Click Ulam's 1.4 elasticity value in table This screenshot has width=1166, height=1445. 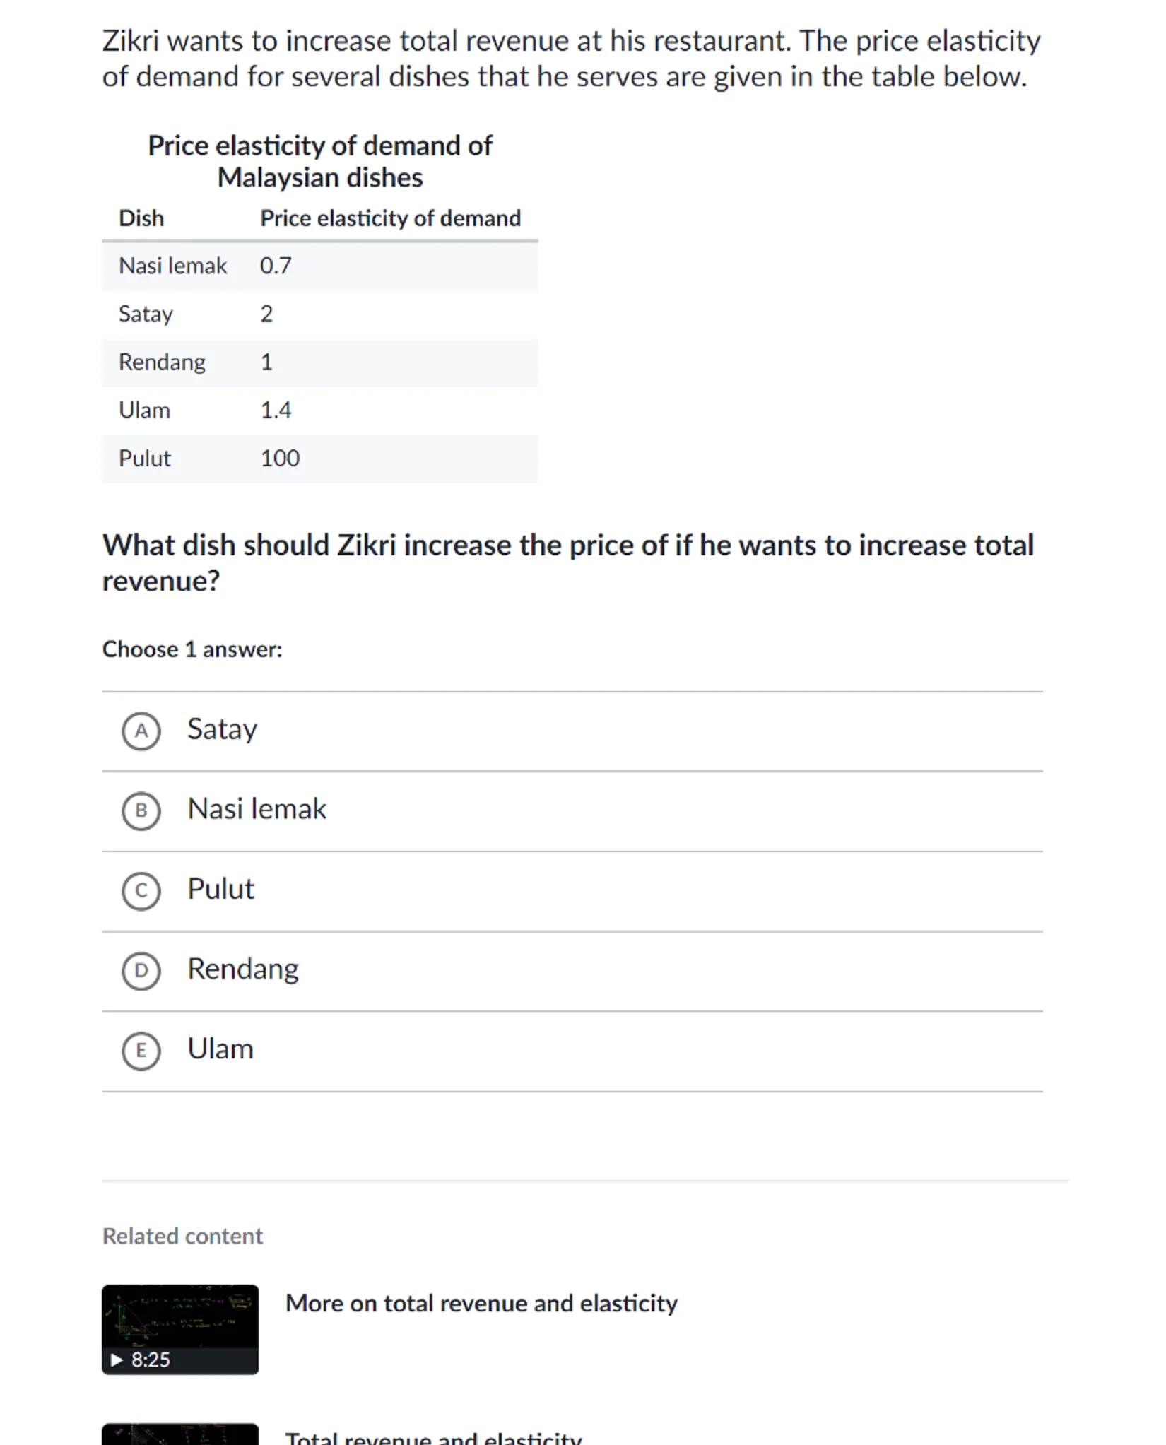[x=276, y=411]
